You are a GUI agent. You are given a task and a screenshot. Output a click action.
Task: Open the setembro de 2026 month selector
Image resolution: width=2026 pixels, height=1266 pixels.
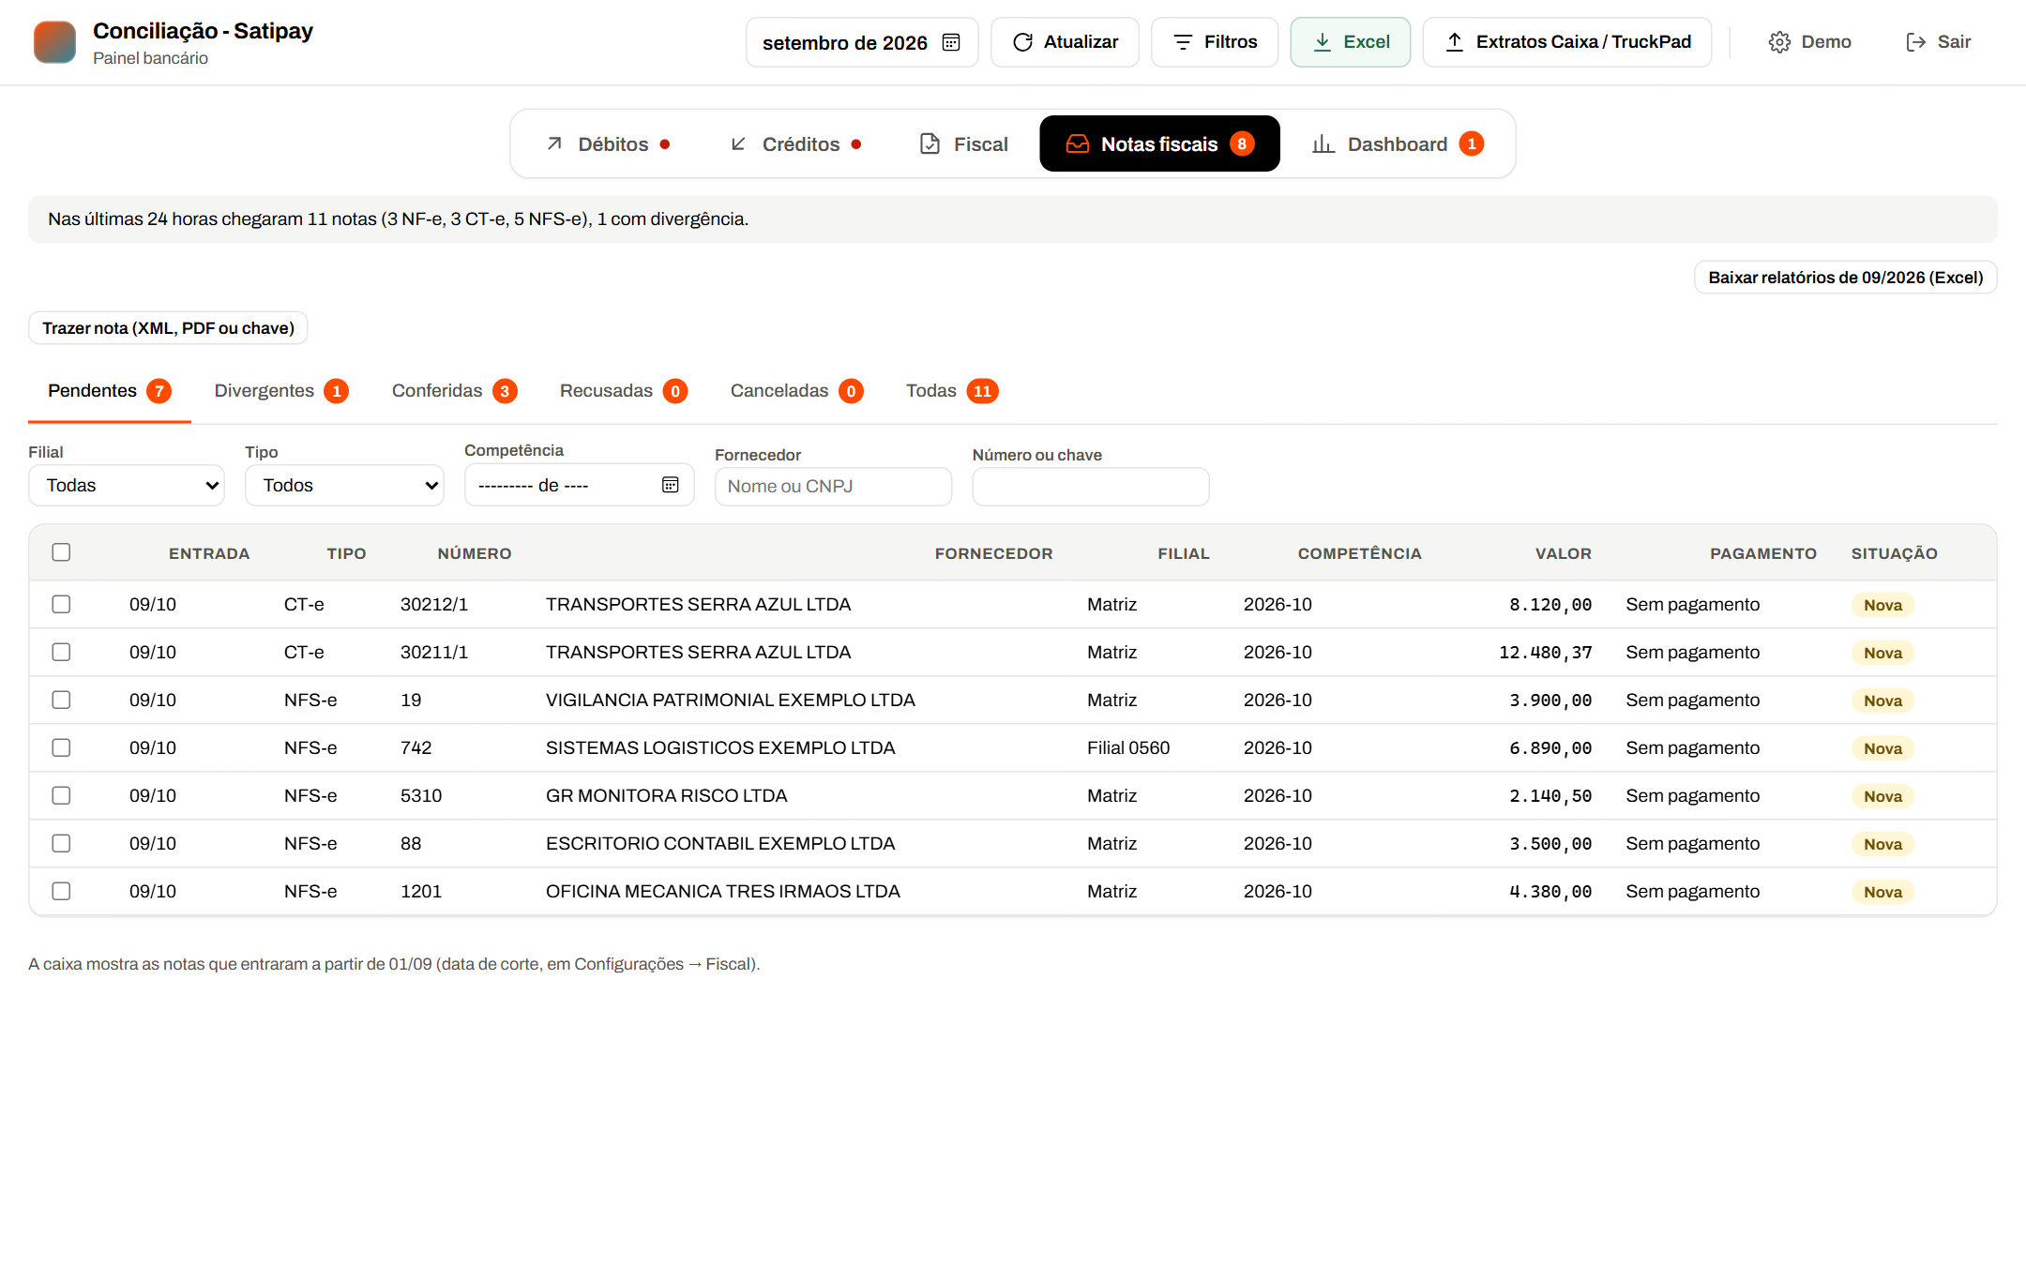[x=862, y=42]
